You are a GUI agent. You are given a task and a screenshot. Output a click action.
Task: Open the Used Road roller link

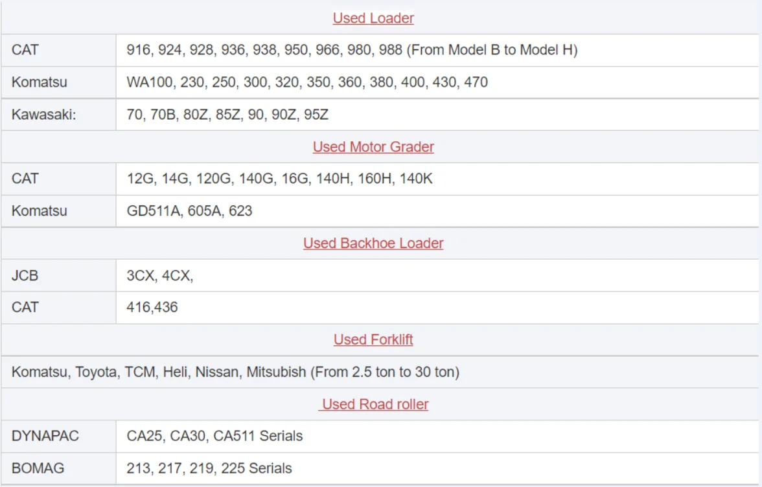[375, 404]
